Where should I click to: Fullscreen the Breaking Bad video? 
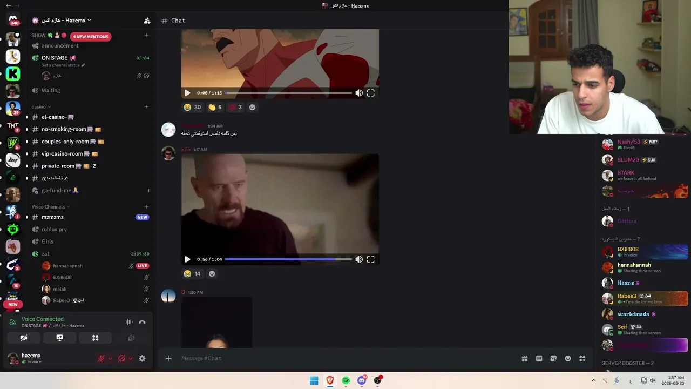pos(371,259)
